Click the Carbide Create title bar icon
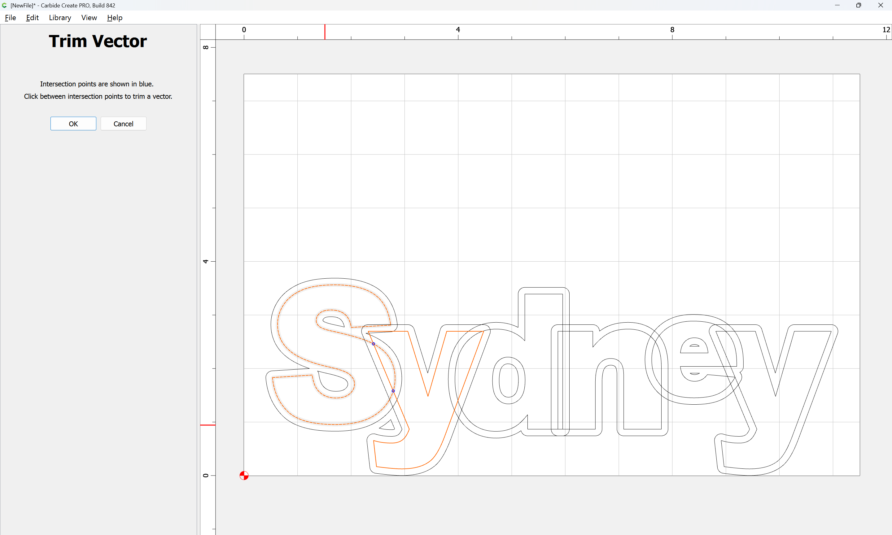The width and height of the screenshot is (892, 535). coord(5,5)
